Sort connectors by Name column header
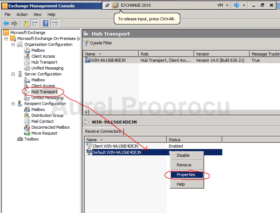 click(x=125, y=140)
